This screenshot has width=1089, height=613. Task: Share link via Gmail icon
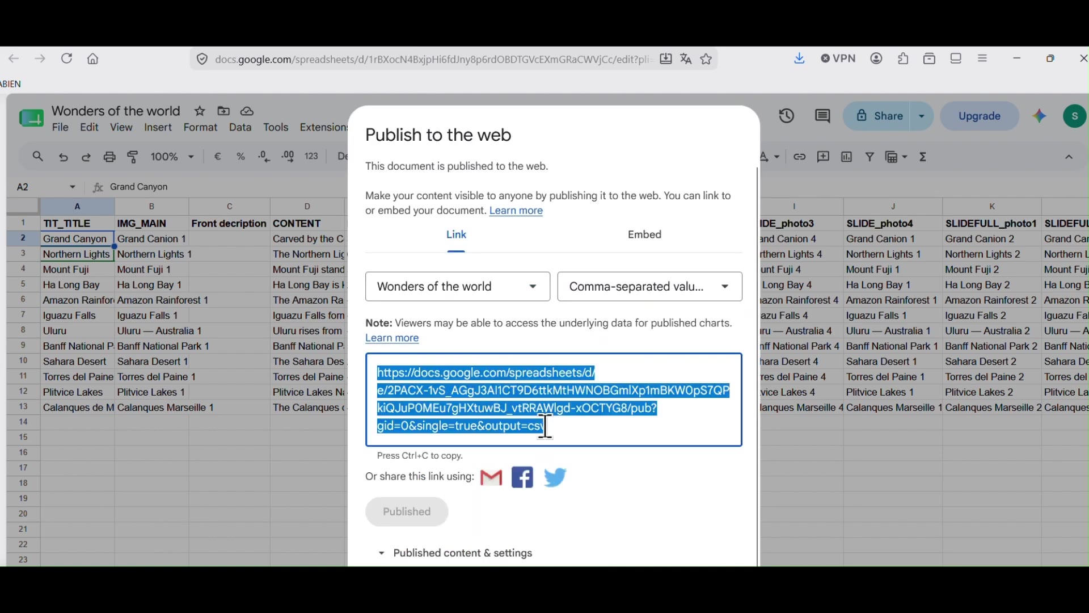[491, 478]
